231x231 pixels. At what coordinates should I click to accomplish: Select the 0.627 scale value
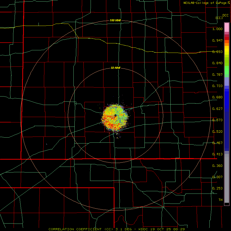tap(217, 109)
